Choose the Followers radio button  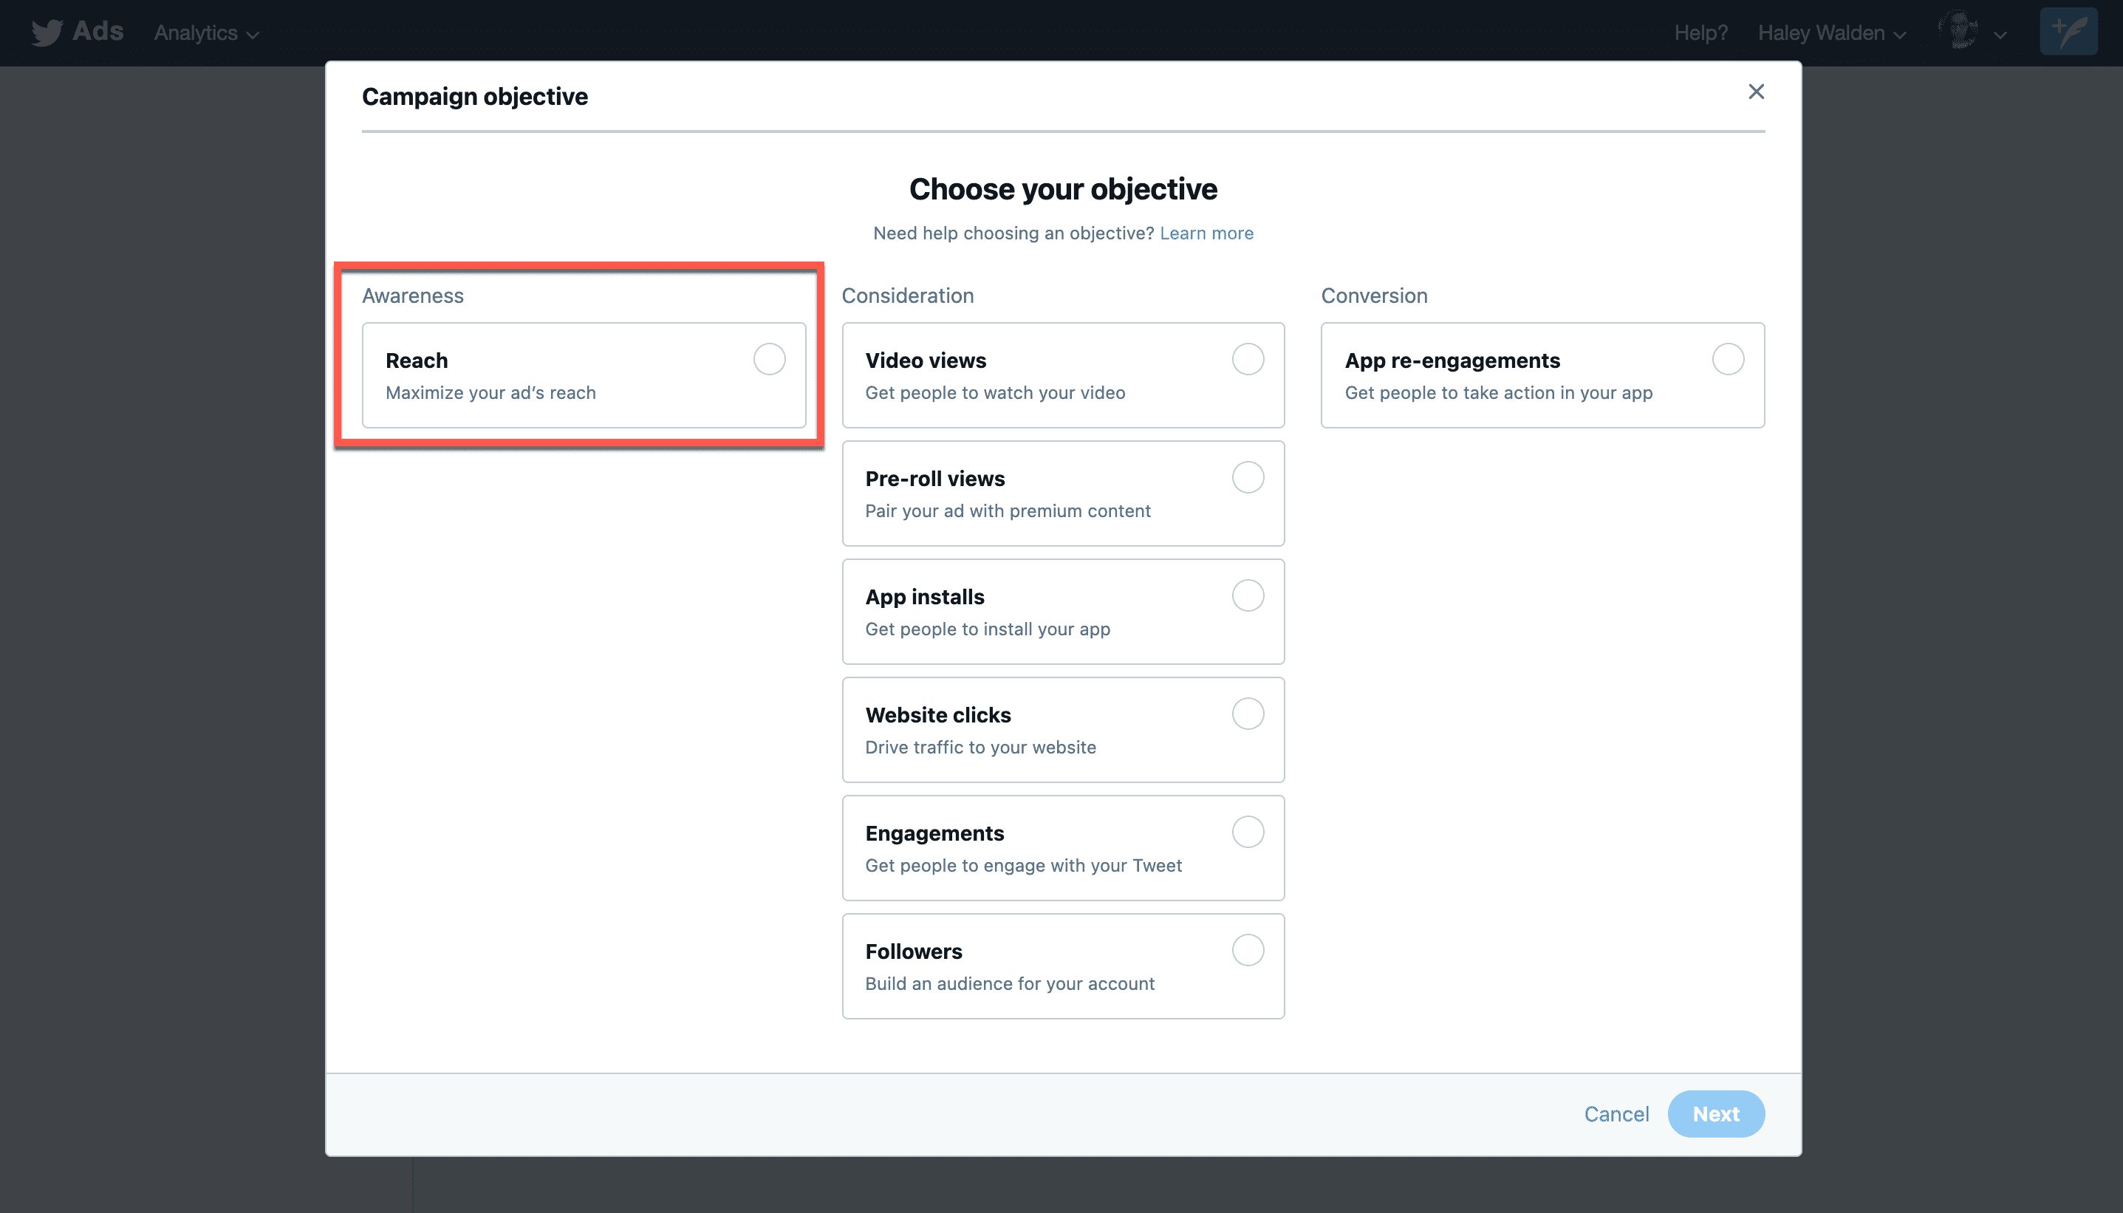tap(1248, 951)
